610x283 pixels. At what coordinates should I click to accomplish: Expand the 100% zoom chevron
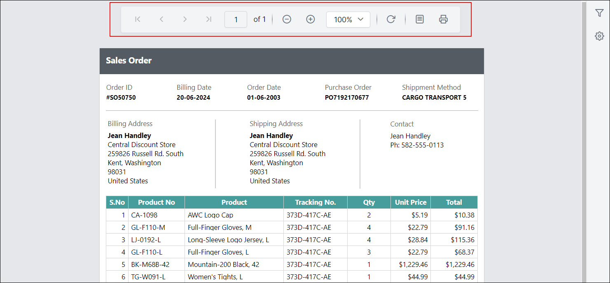[x=361, y=19]
